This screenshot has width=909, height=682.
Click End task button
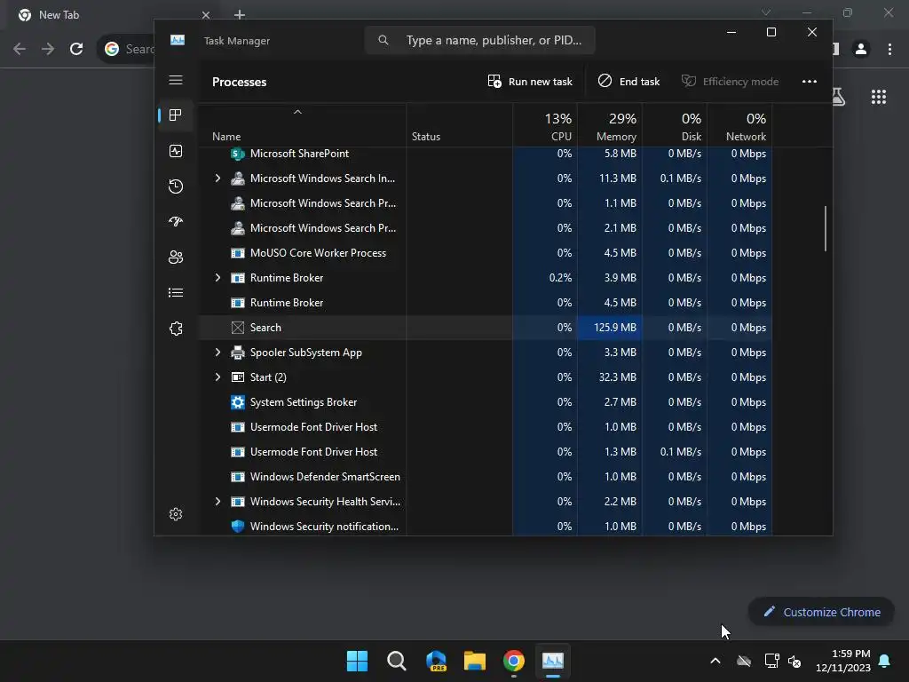pos(629,81)
